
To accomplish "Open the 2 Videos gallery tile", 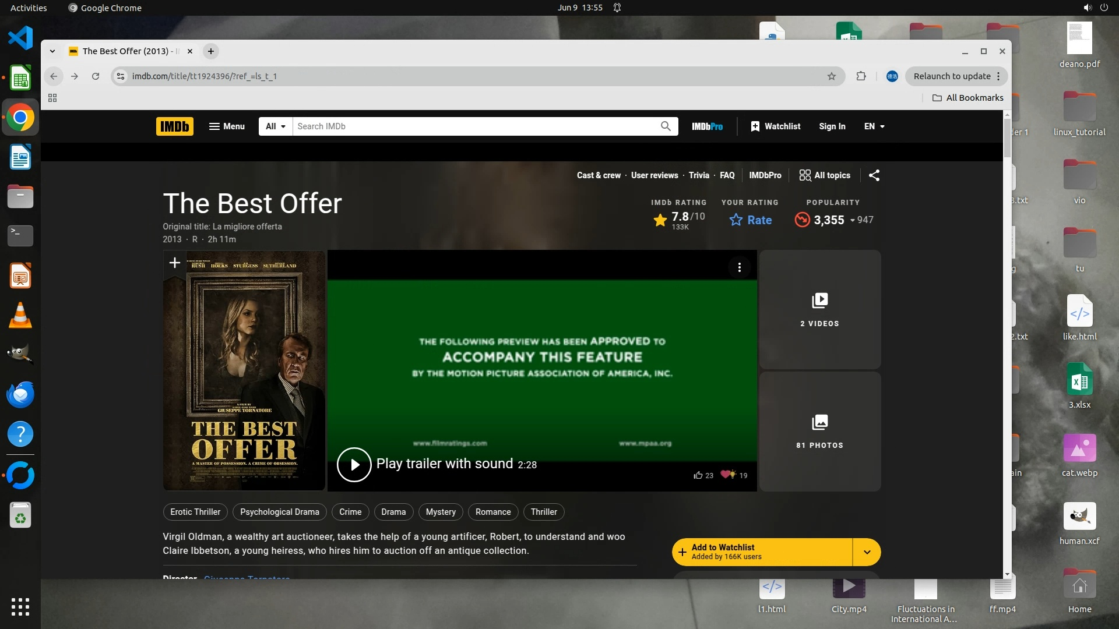I will (x=819, y=309).
